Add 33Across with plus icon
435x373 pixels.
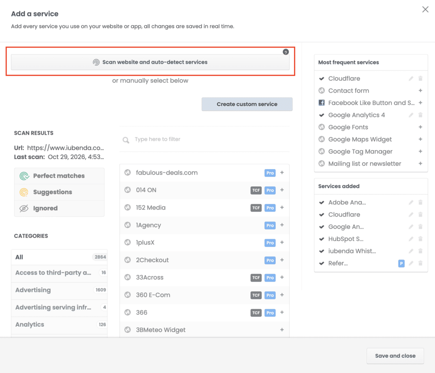282,277
